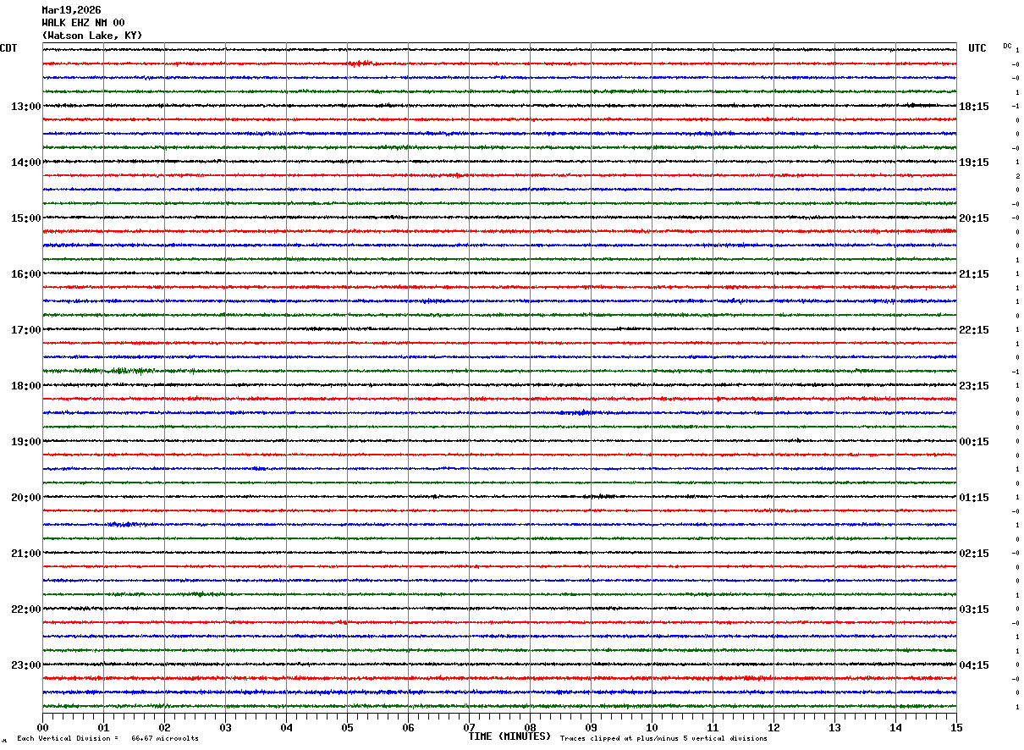The height and width of the screenshot is (750, 1024).
Task: Click minute tick label 02 on the time axis
Action: tap(164, 727)
